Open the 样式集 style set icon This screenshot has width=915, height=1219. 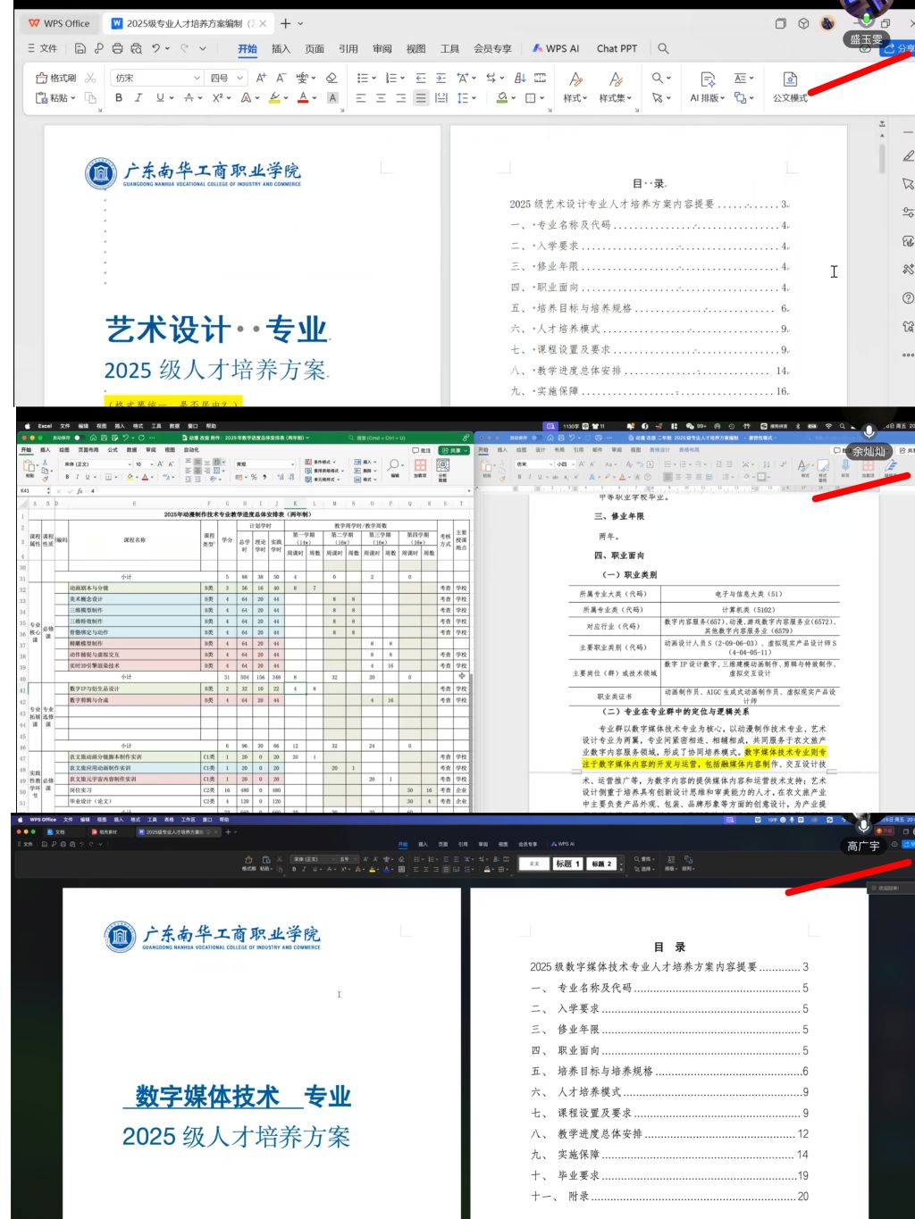pyautogui.click(x=615, y=86)
